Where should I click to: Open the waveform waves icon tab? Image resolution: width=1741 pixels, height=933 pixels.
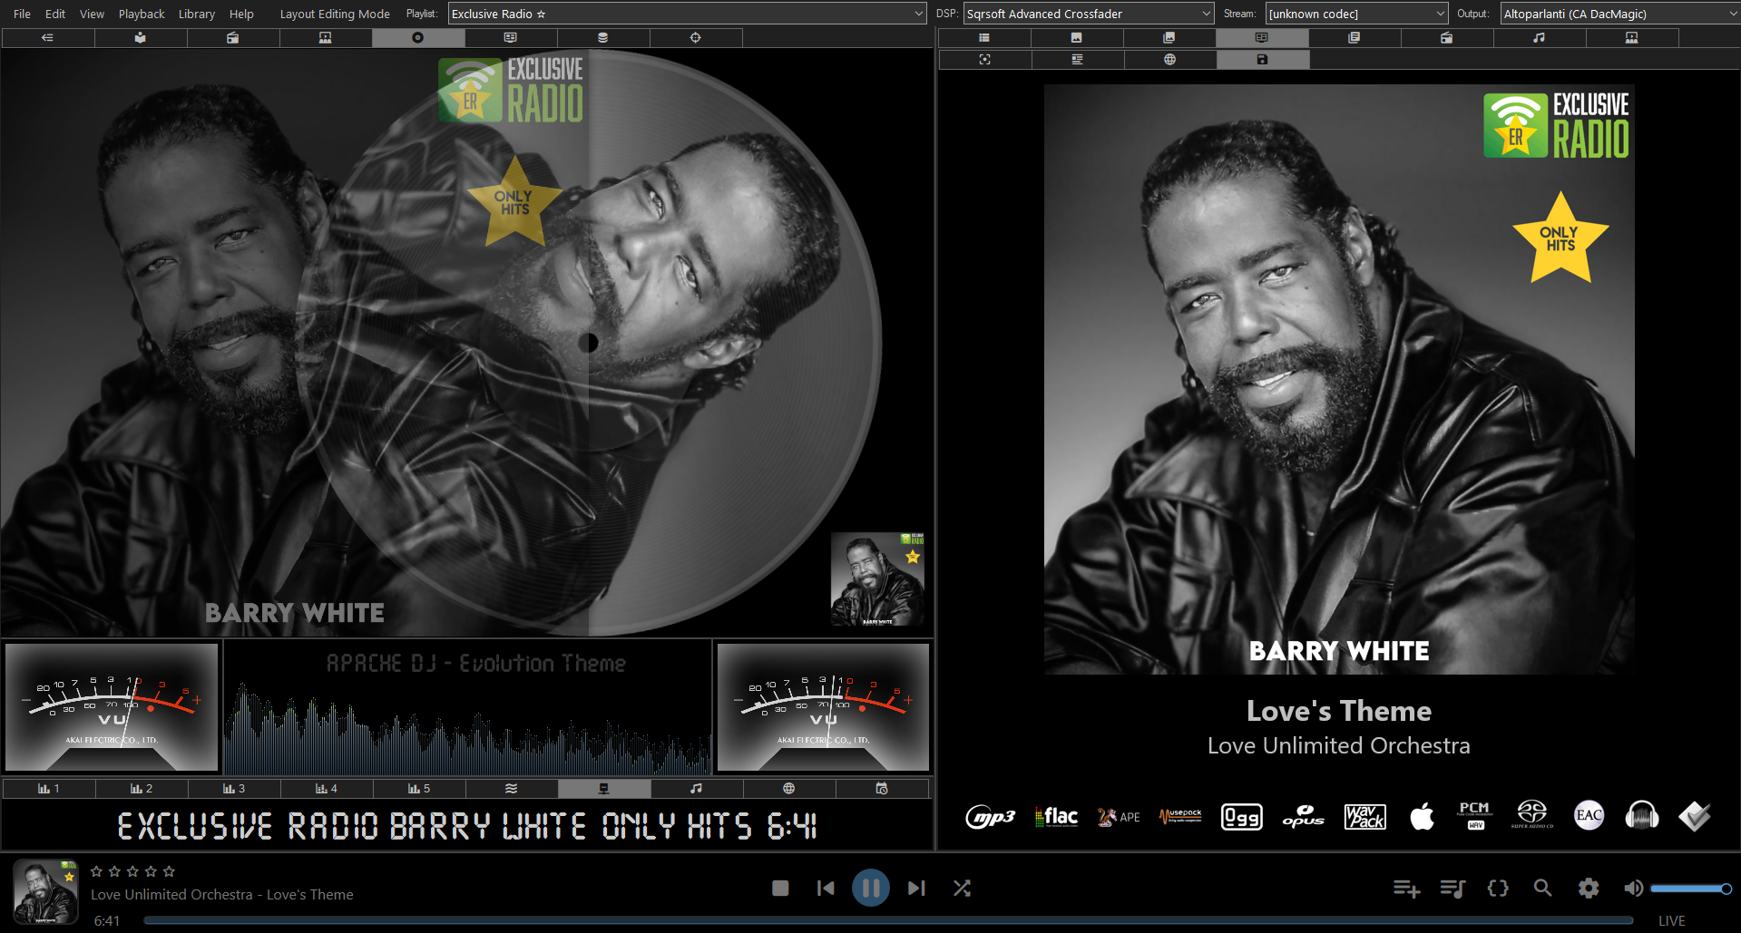click(512, 789)
